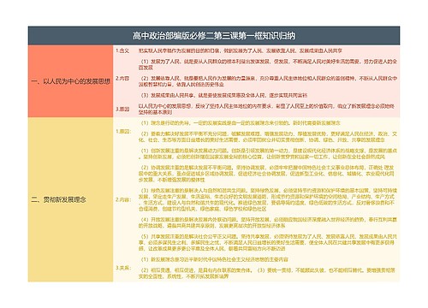Screen dimensions: 428x308
Task: Select paragraph (5) 共享发展注重的是解决社会公平正义问题
Action: coord(268,242)
